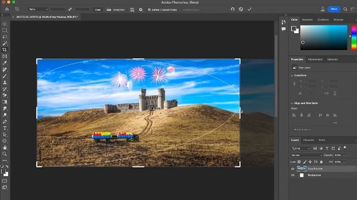Viewport: 357px width, 200px height.
Task: Swap crop width and height values
Action: pyautogui.click(x=70, y=9)
